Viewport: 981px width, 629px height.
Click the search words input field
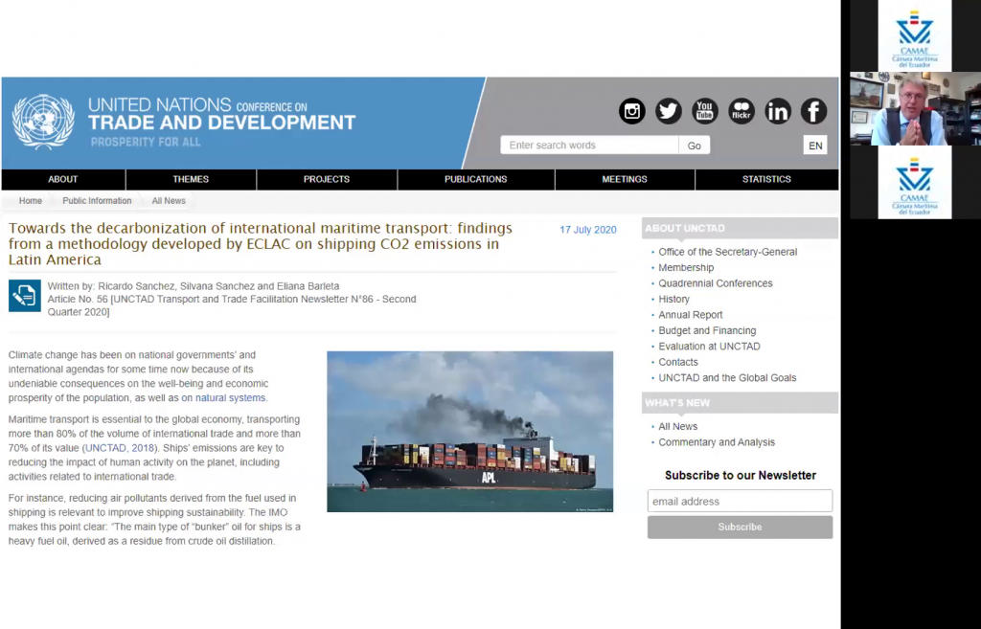click(x=589, y=146)
